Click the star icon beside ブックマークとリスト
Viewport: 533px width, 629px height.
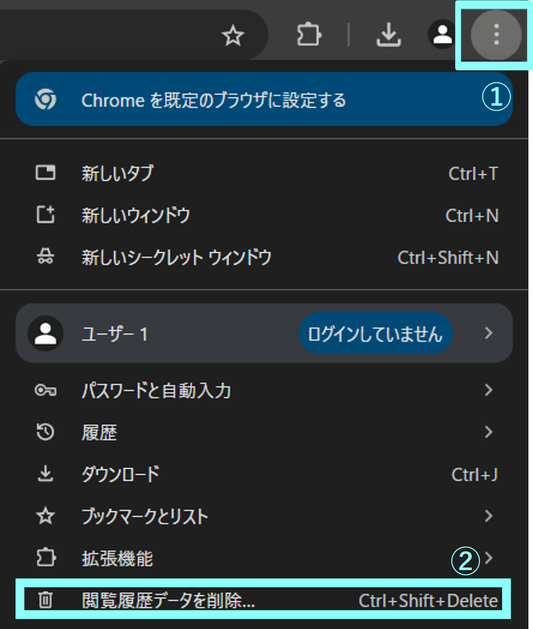coord(45,516)
